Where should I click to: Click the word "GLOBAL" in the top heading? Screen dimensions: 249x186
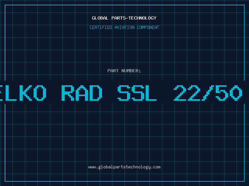click(100, 18)
